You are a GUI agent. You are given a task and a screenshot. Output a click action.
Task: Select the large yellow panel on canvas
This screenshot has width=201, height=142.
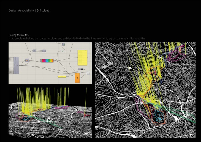click(x=82, y=58)
